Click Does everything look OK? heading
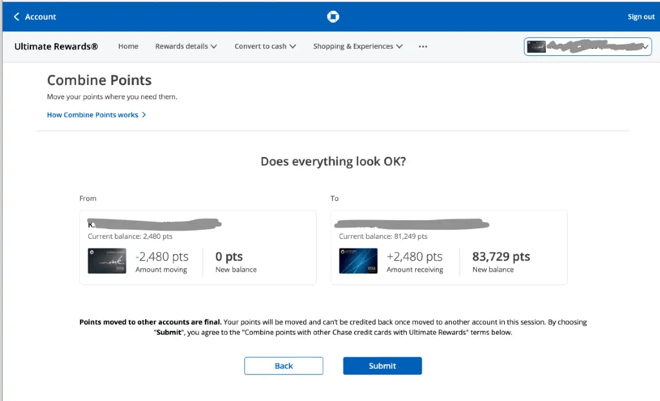660x401 pixels. (333, 162)
